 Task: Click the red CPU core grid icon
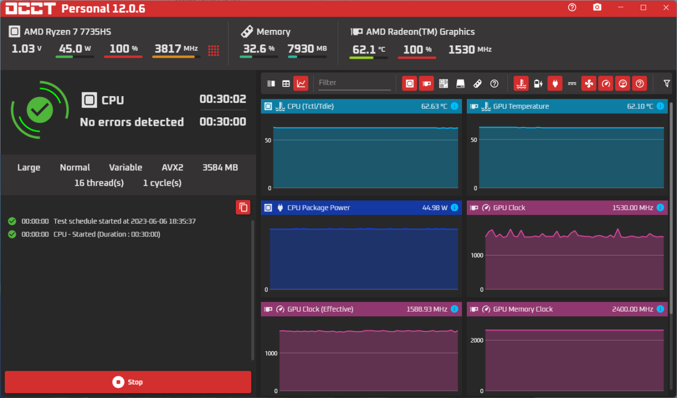click(x=213, y=51)
